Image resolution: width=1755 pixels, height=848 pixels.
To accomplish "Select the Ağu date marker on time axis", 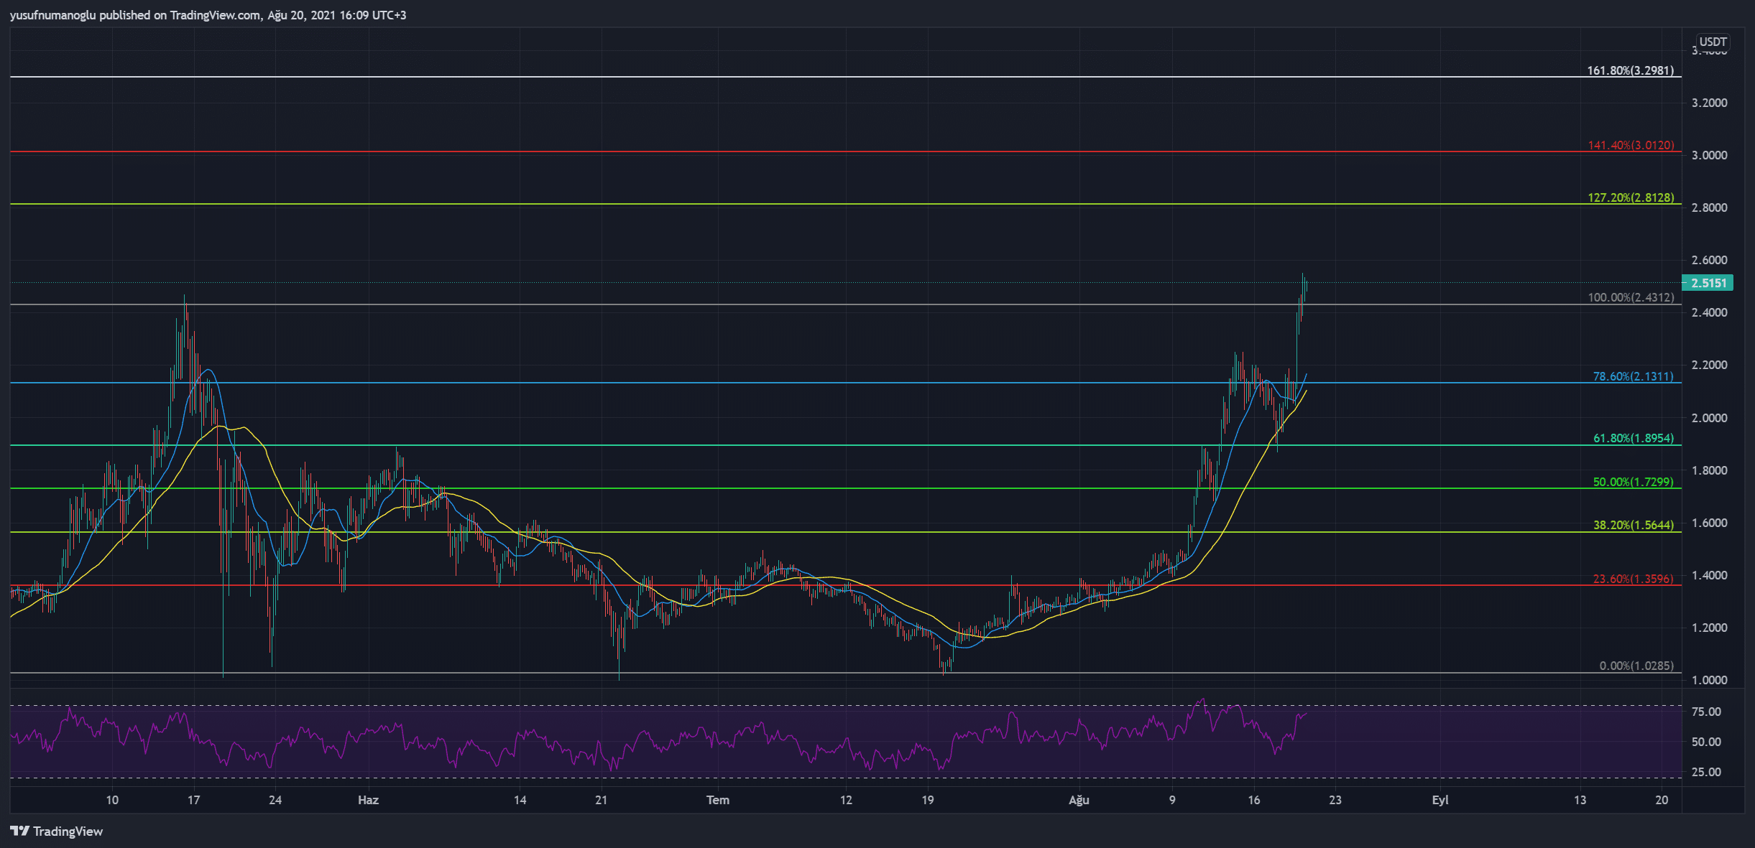I will point(1079,800).
